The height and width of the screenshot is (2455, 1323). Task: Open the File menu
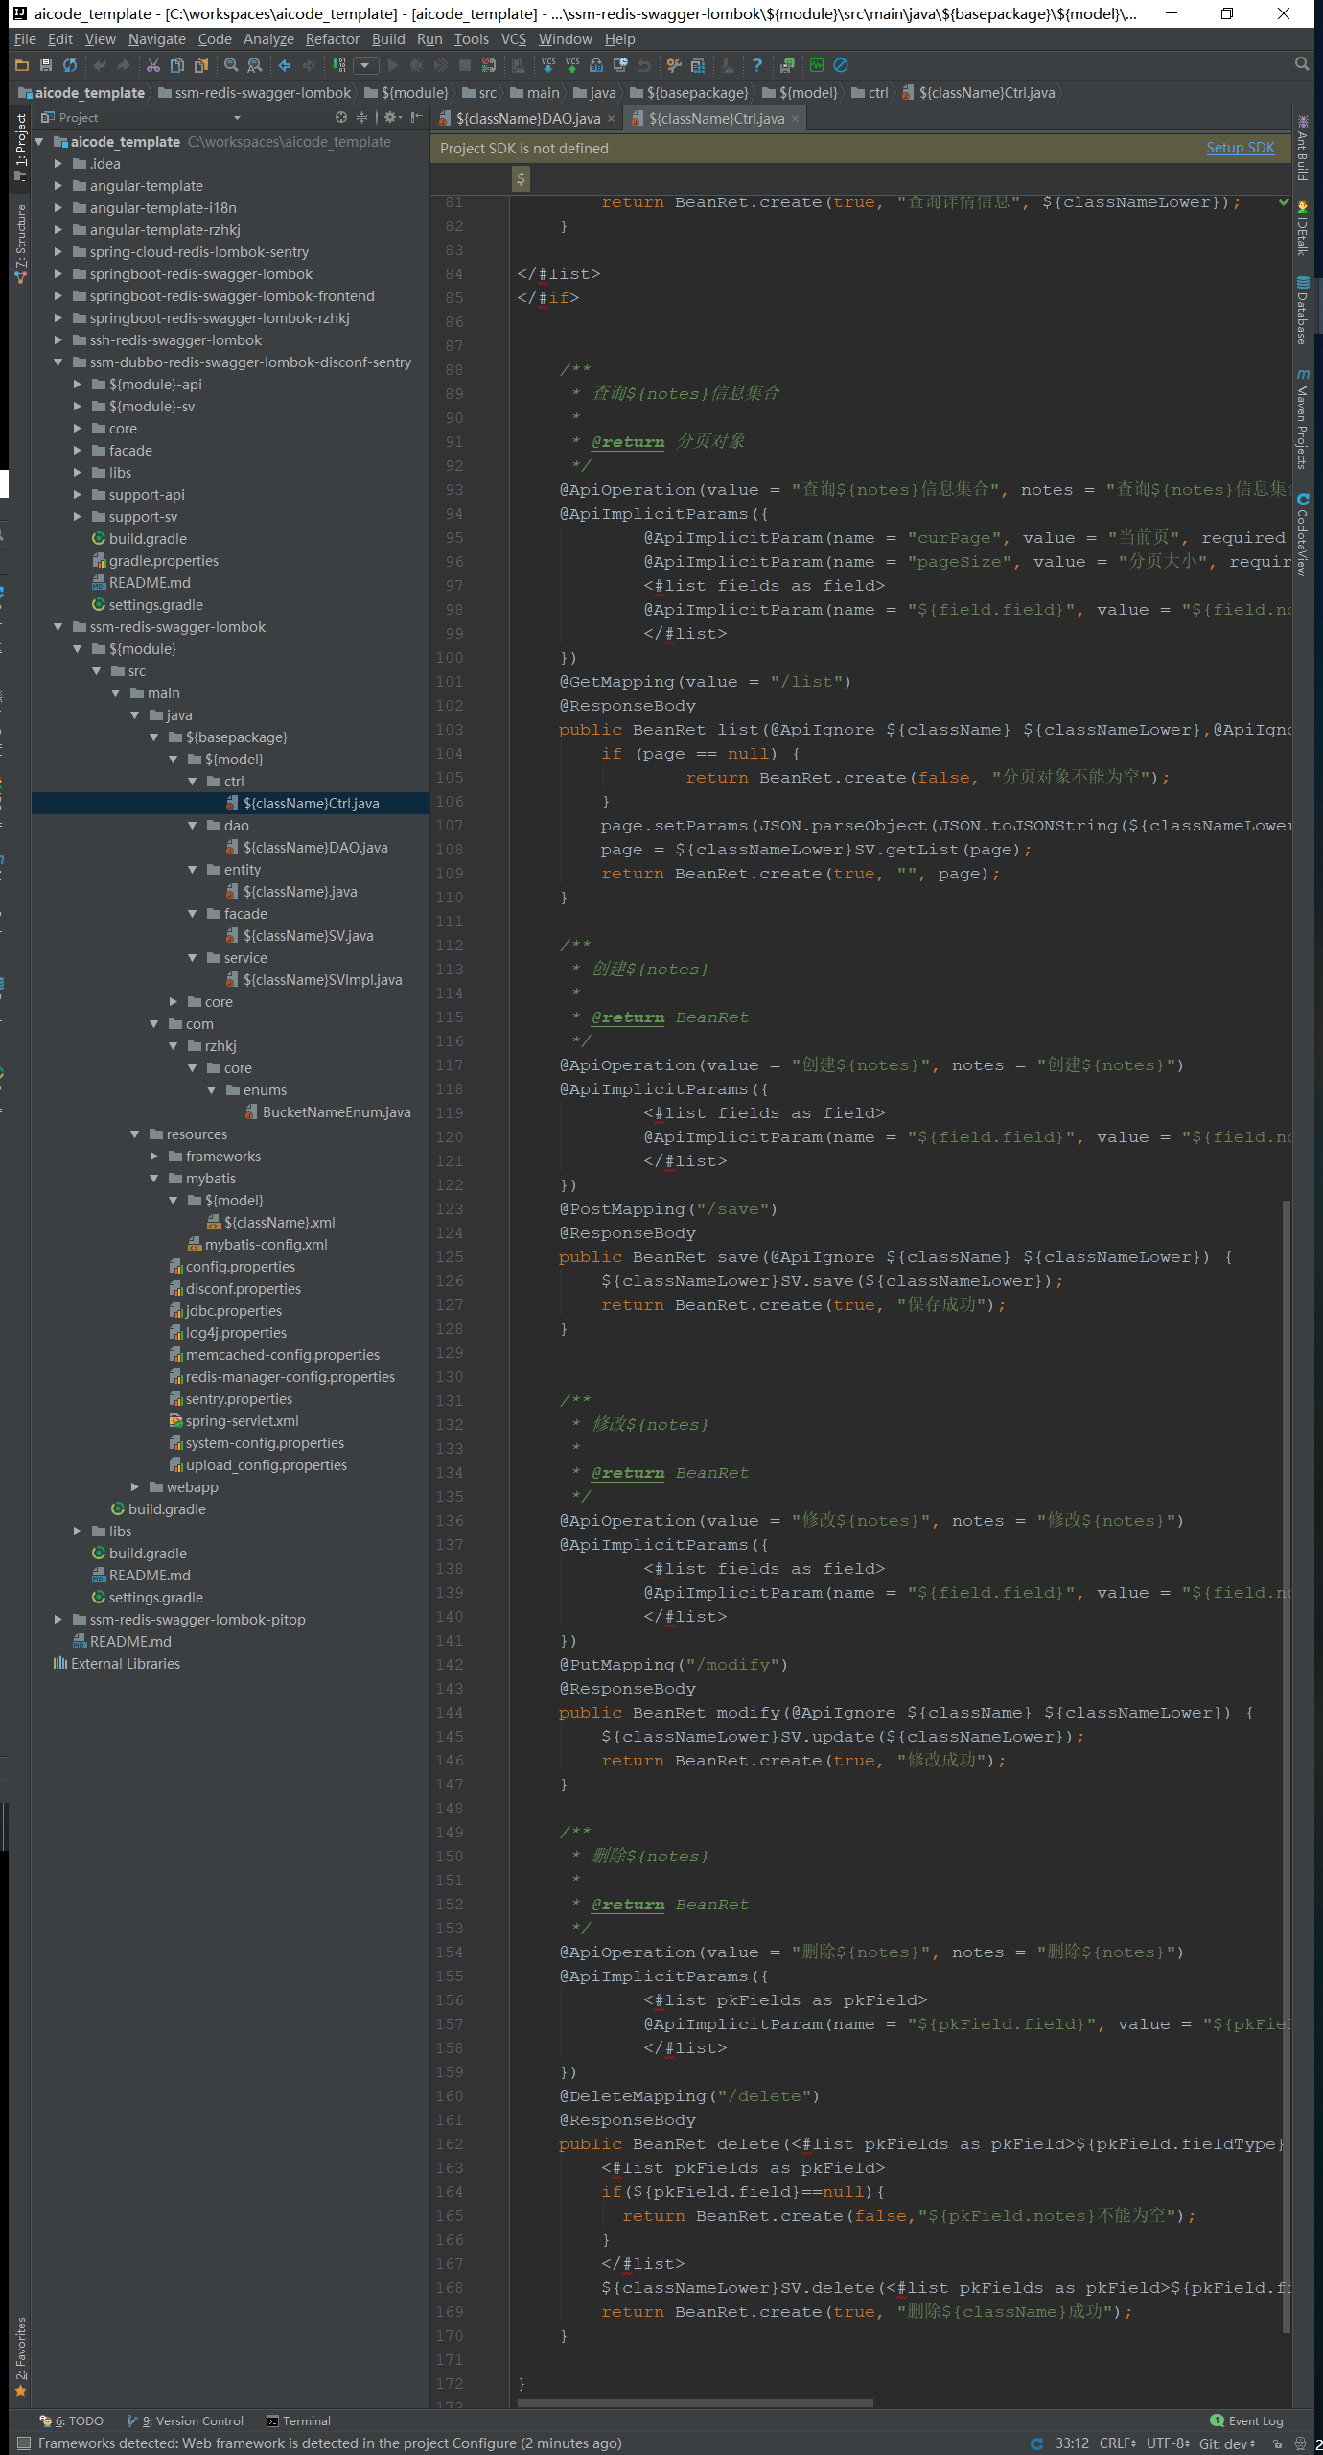tap(25, 38)
